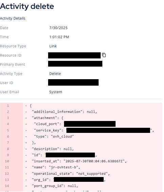Viewport: 164px width, 192px height.
Task: Click the System user email value
Action: pyautogui.click(x=56, y=92)
